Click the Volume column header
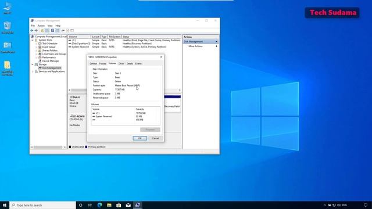The image size is (372, 209). pos(80,37)
